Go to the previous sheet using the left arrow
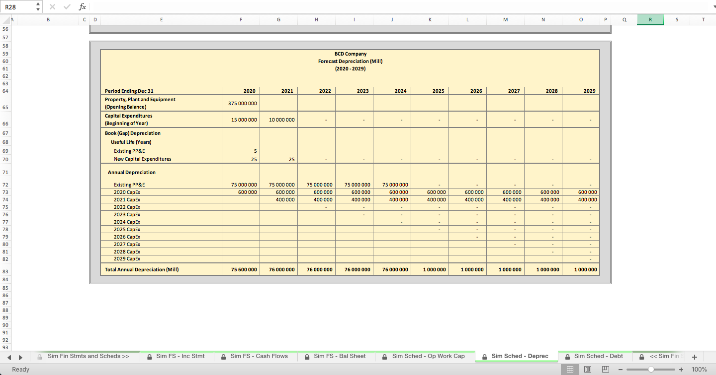 tap(9, 357)
